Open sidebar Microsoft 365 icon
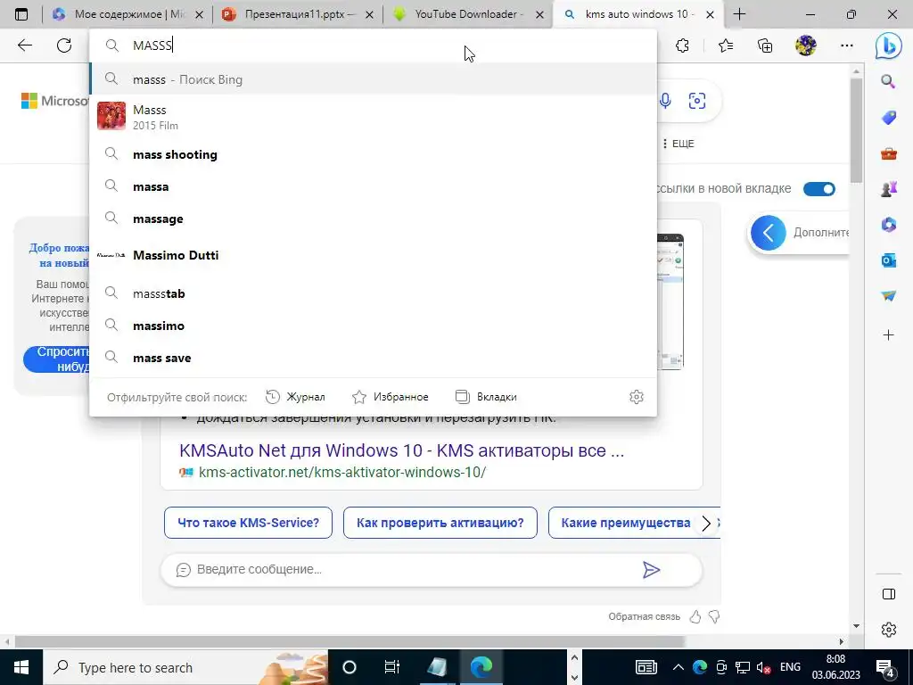The width and height of the screenshot is (913, 685). (x=888, y=224)
